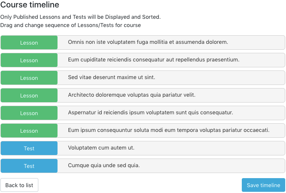Click Lesson badge for 'Sed vitae deserunt' row
This screenshot has width=286, height=193.
coord(29,78)
